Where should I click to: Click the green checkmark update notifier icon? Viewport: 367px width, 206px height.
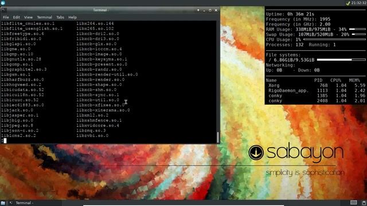tap(348, 3)
